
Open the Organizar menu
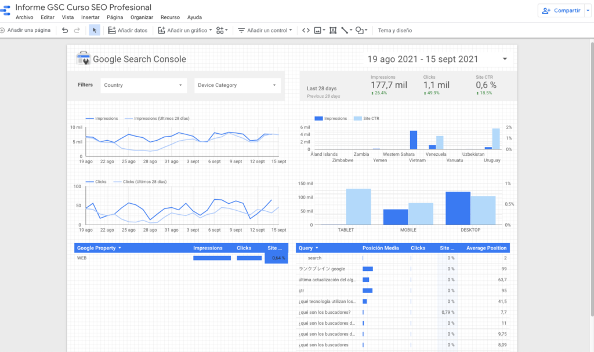pyautogui.click(x=142, y=17)
